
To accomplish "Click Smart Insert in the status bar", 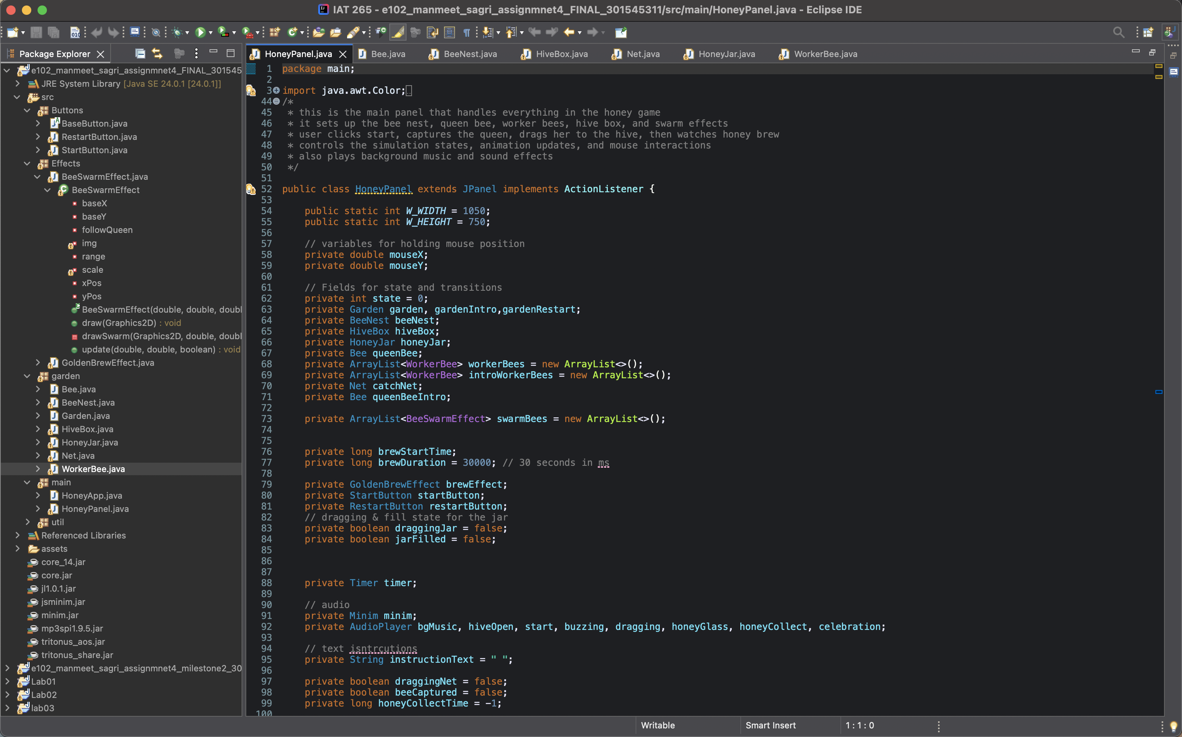I will [x=770, y=725].
